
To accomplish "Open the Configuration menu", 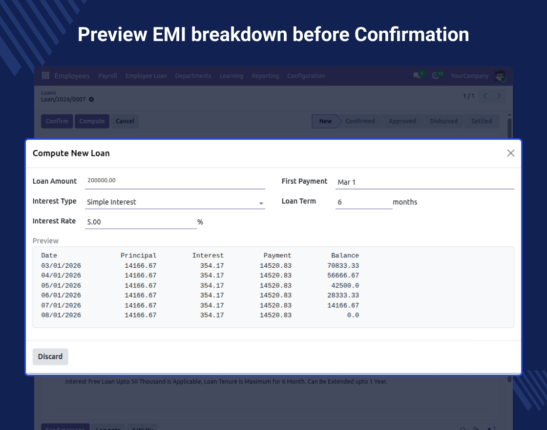I will pos(306,76).
